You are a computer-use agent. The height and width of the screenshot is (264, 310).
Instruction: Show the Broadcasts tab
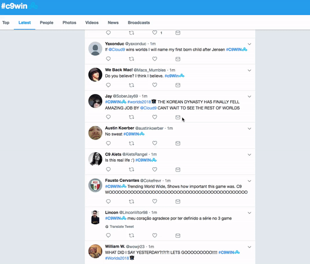coord(139,23)
